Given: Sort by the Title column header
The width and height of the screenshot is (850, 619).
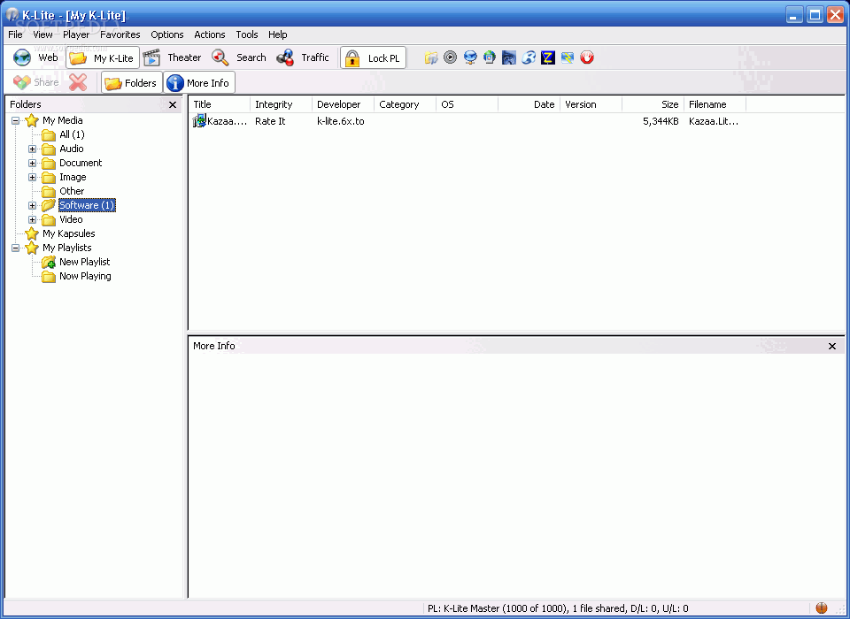Looking at the screenshot, I should [219, 104].
